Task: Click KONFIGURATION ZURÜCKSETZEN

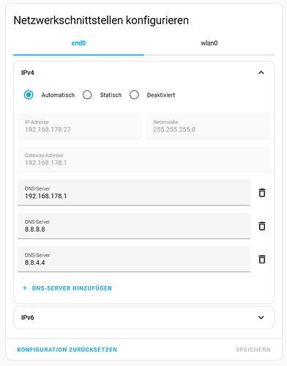Action: click(x=67, y=350)
